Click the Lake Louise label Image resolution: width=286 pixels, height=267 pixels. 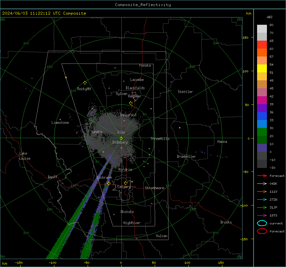24,156
